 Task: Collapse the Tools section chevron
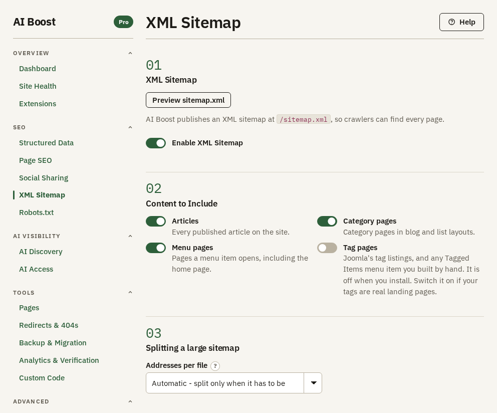130,292
